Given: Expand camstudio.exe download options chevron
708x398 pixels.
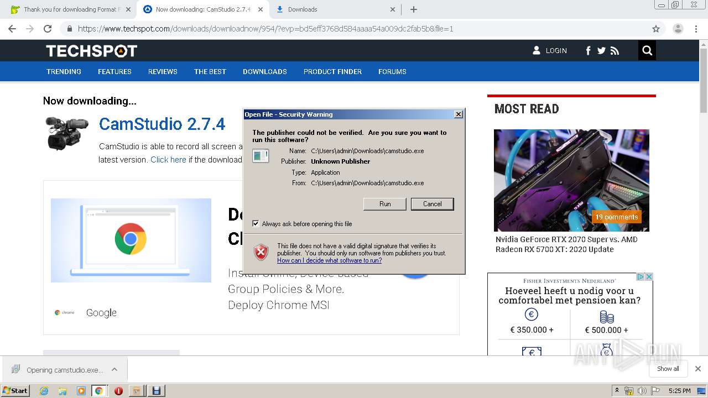Looking at the screenshot, I should [x=114, y=369].
